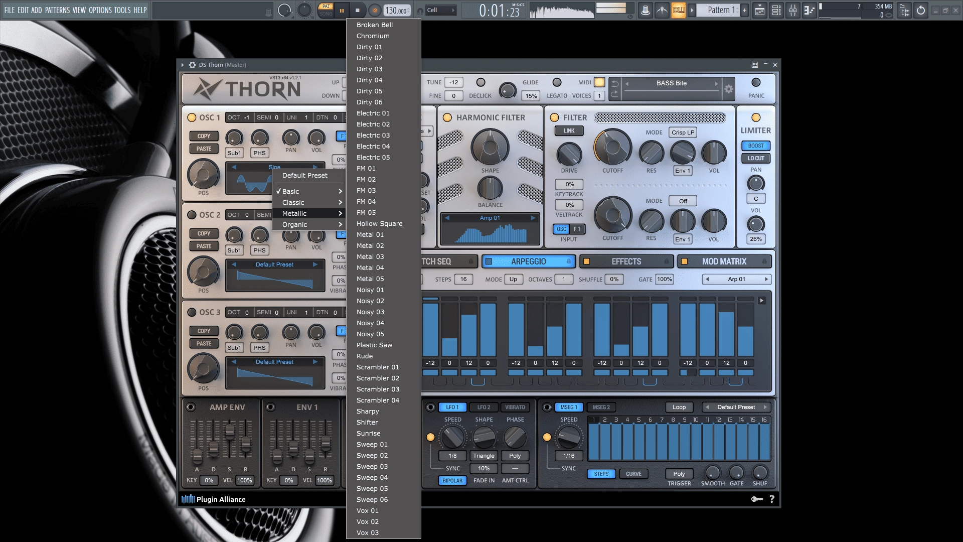963x542 pixels.
Task: Toggle the record button in the transport
Action: [374, 10]
